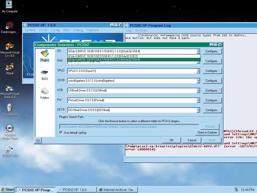Select PCSX2 1.6.0 desktop shortcut
Image resolution: width=257 pixels, height=193 pixels.
pyautogui.click(x=10, y=151)
